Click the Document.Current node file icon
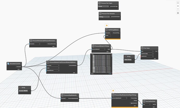180x108 pixels. coord(8,63)
